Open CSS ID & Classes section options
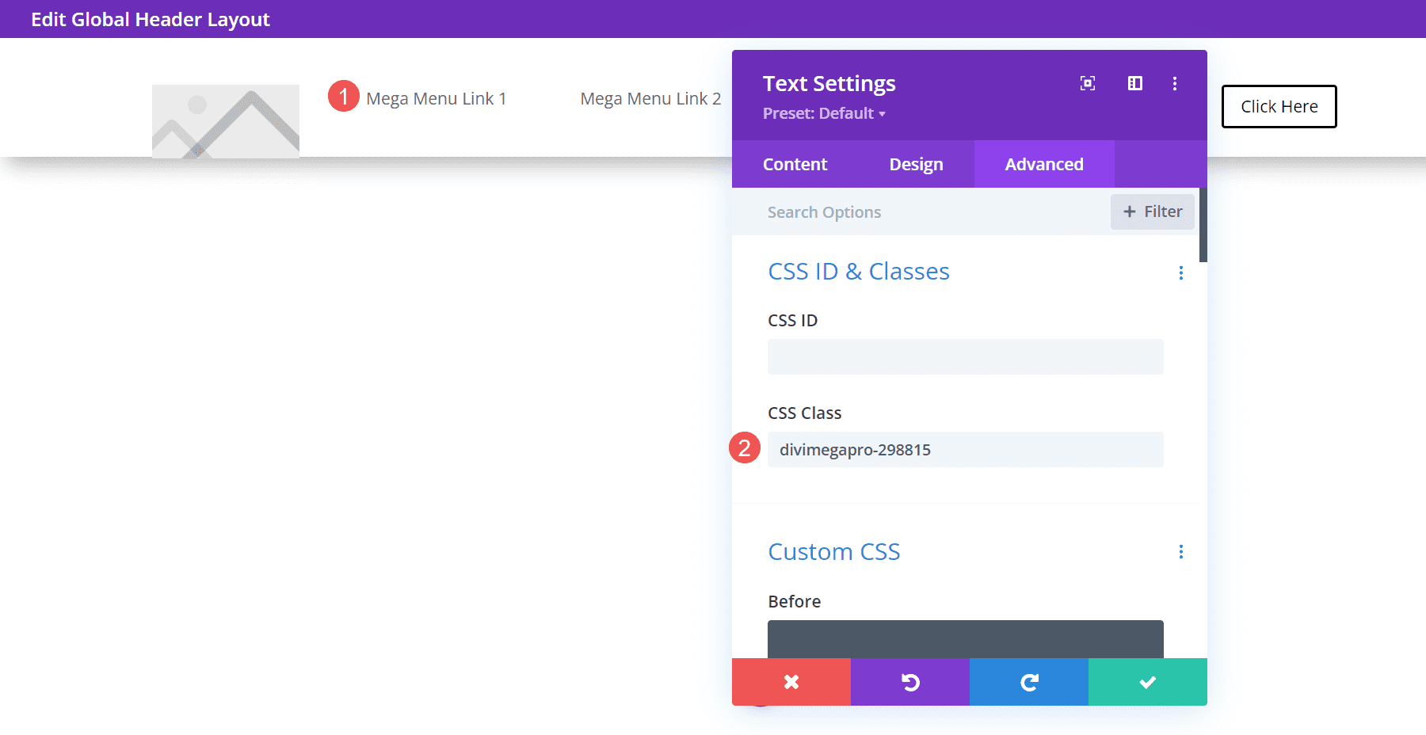This screenshot has width=1426, height=735. pos(1180,272)
